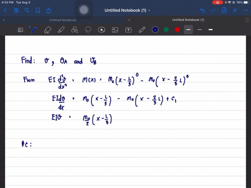
Task: Open the more options ellipsis
Action: pos(246,10)
